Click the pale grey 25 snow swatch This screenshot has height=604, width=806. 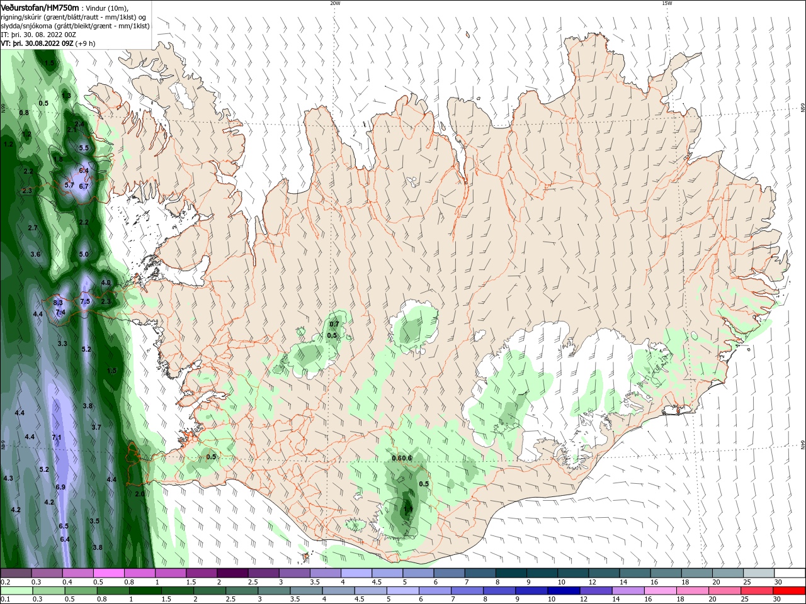758,573
